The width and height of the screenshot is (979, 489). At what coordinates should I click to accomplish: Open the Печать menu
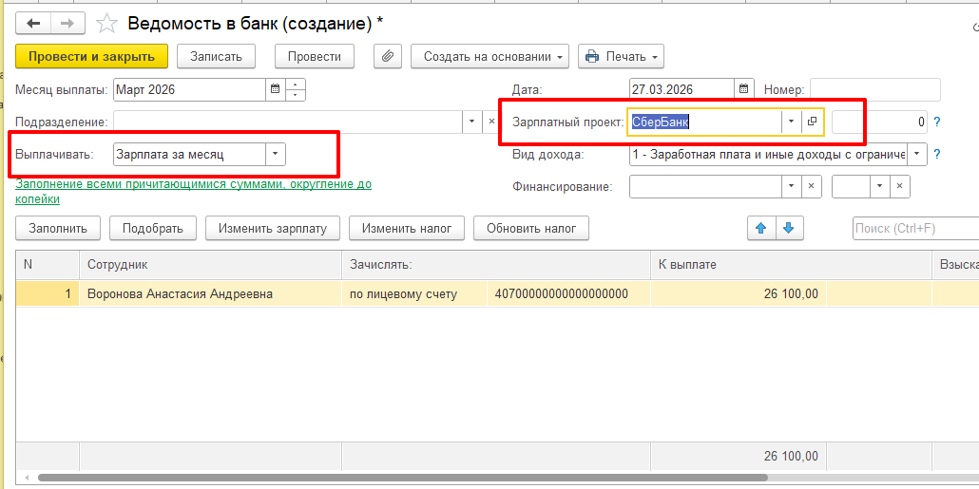click(621, 56)
